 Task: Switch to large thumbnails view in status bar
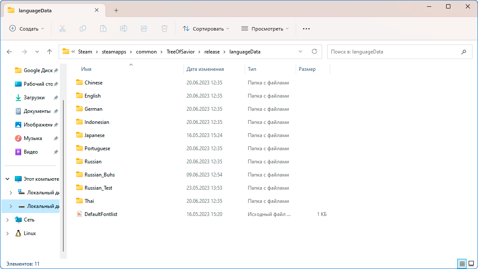pos(471,263)
